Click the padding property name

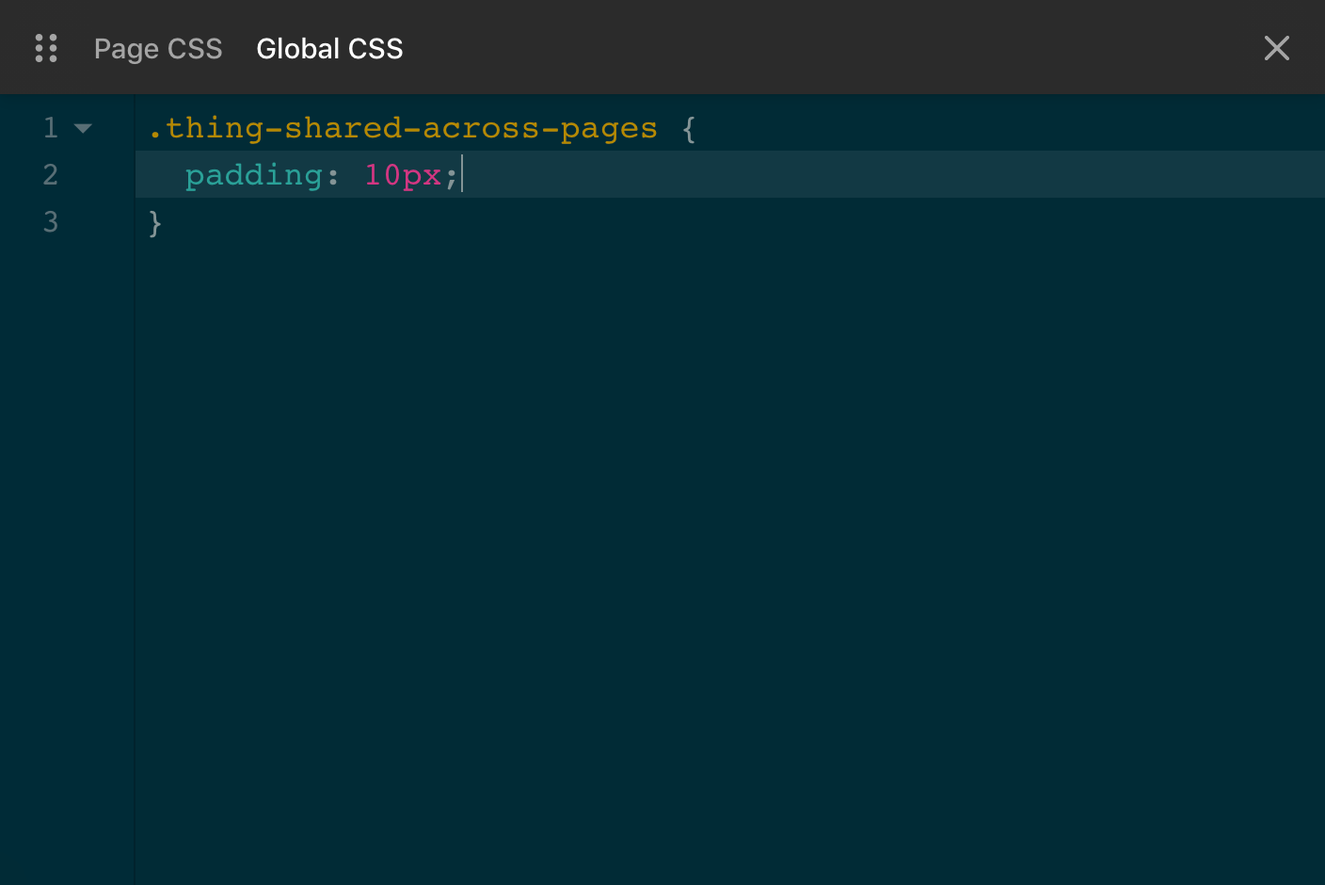pyautogui.click(x=254, y=175)
